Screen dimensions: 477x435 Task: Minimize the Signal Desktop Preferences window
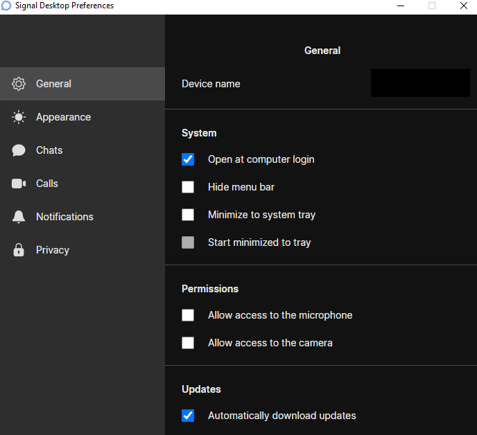click(401, 6)
